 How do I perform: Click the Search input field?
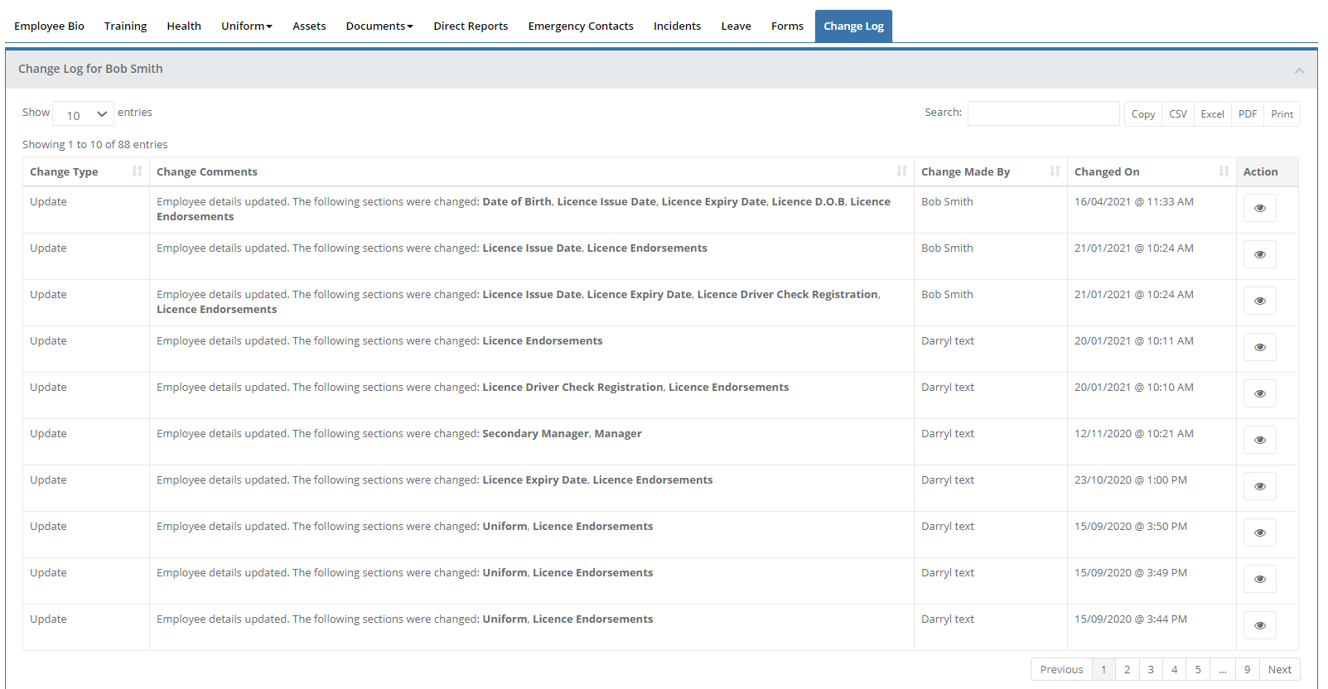1043,113
